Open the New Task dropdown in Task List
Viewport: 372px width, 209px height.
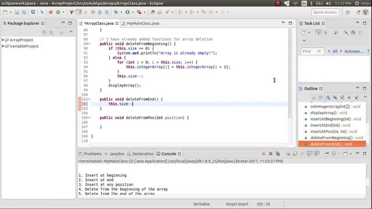pos(309,33)
